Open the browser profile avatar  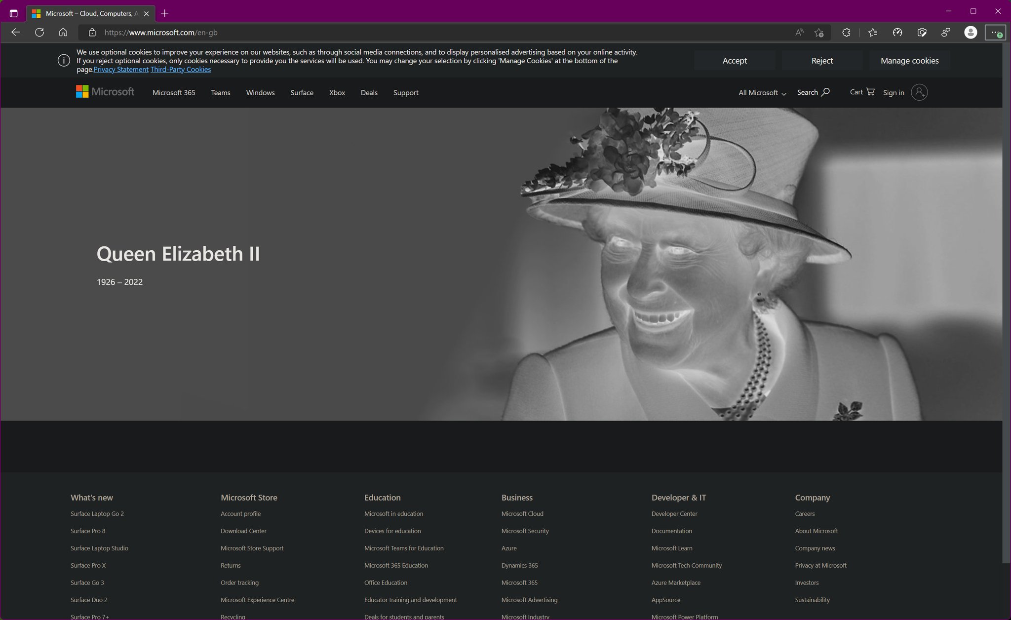point(970,32)
